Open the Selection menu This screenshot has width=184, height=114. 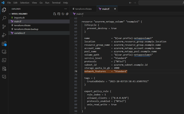point(25,3)
